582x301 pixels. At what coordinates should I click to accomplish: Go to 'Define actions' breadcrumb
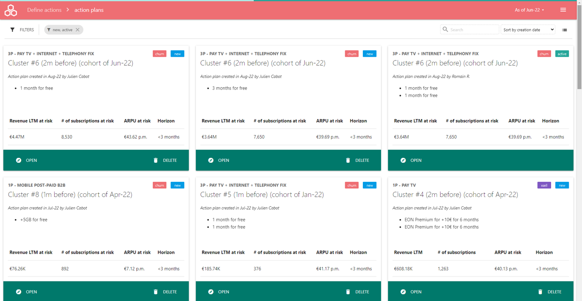[44, 10]
